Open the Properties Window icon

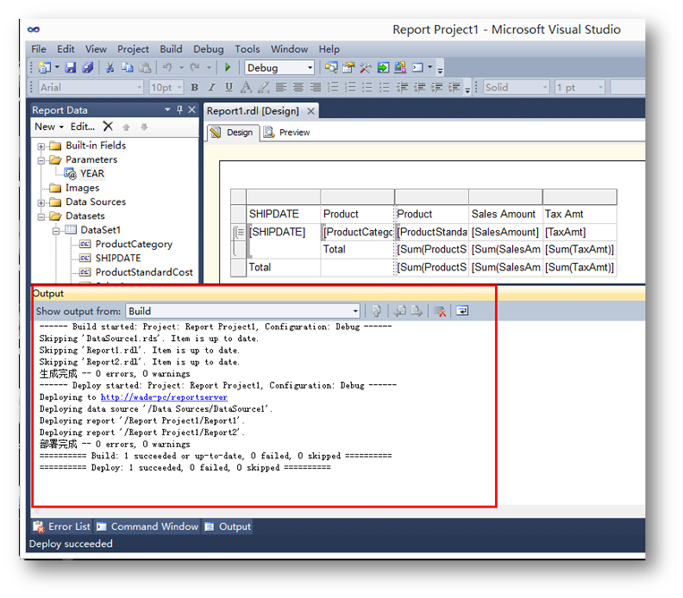click(x=348, y=67)
